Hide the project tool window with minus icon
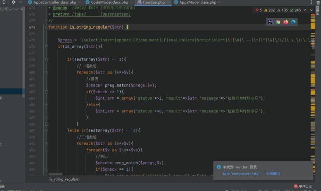Image resolution: width=321 pixels, height=191 pixels. [21, 2]
